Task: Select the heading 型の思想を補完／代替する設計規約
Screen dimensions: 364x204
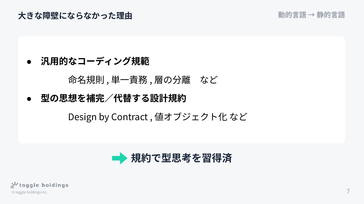Action: (113, 98)
